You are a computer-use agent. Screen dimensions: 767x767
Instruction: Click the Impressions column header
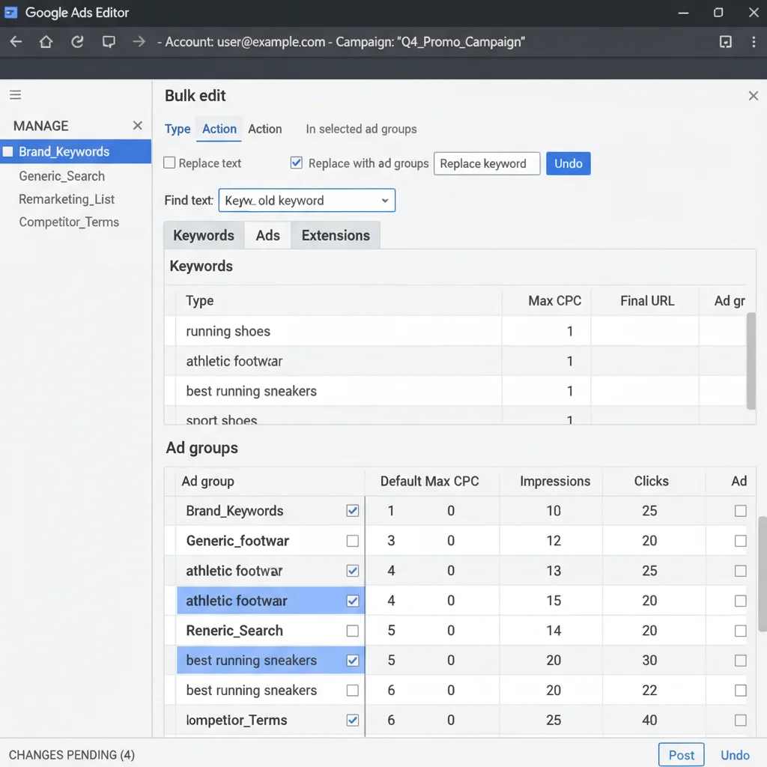555,482
